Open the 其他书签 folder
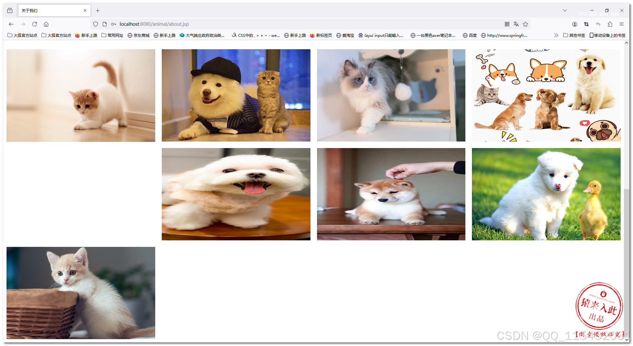This screenshot has width=633, height=346. [574, 35]
